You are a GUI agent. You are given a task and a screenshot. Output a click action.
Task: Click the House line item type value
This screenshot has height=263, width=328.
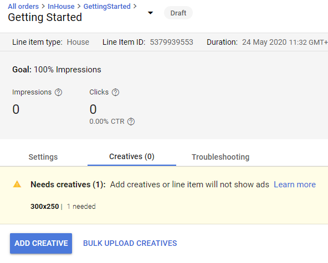[x=78, y=42]
